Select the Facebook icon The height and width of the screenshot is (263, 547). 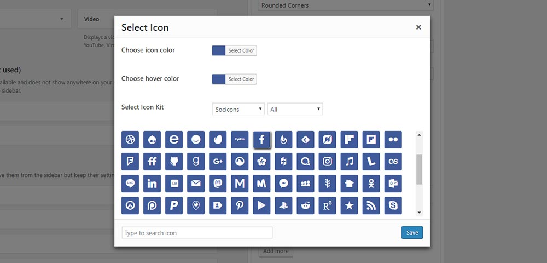click(261, 140)
